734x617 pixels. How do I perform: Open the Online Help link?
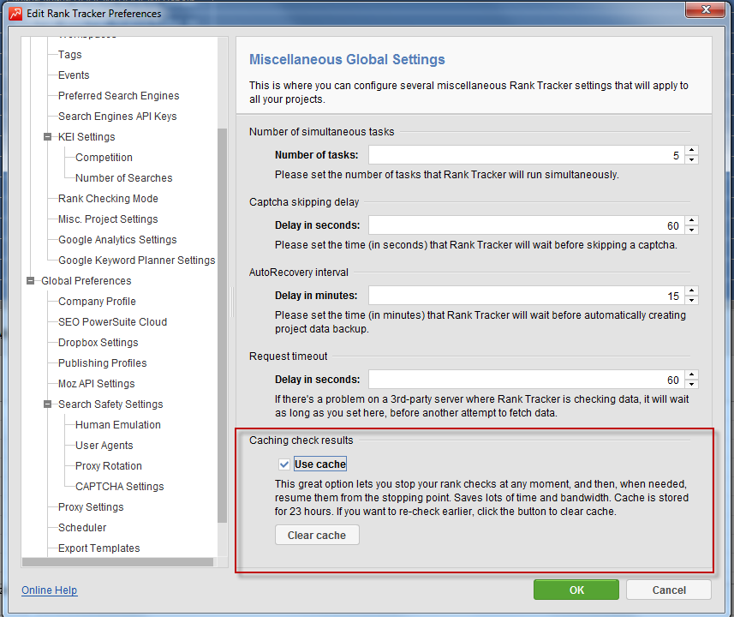point(49,590)
